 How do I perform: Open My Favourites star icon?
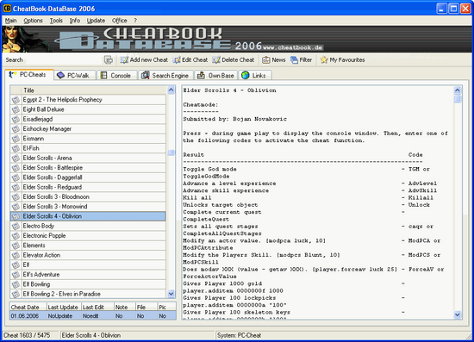click(x=324, y=59)
